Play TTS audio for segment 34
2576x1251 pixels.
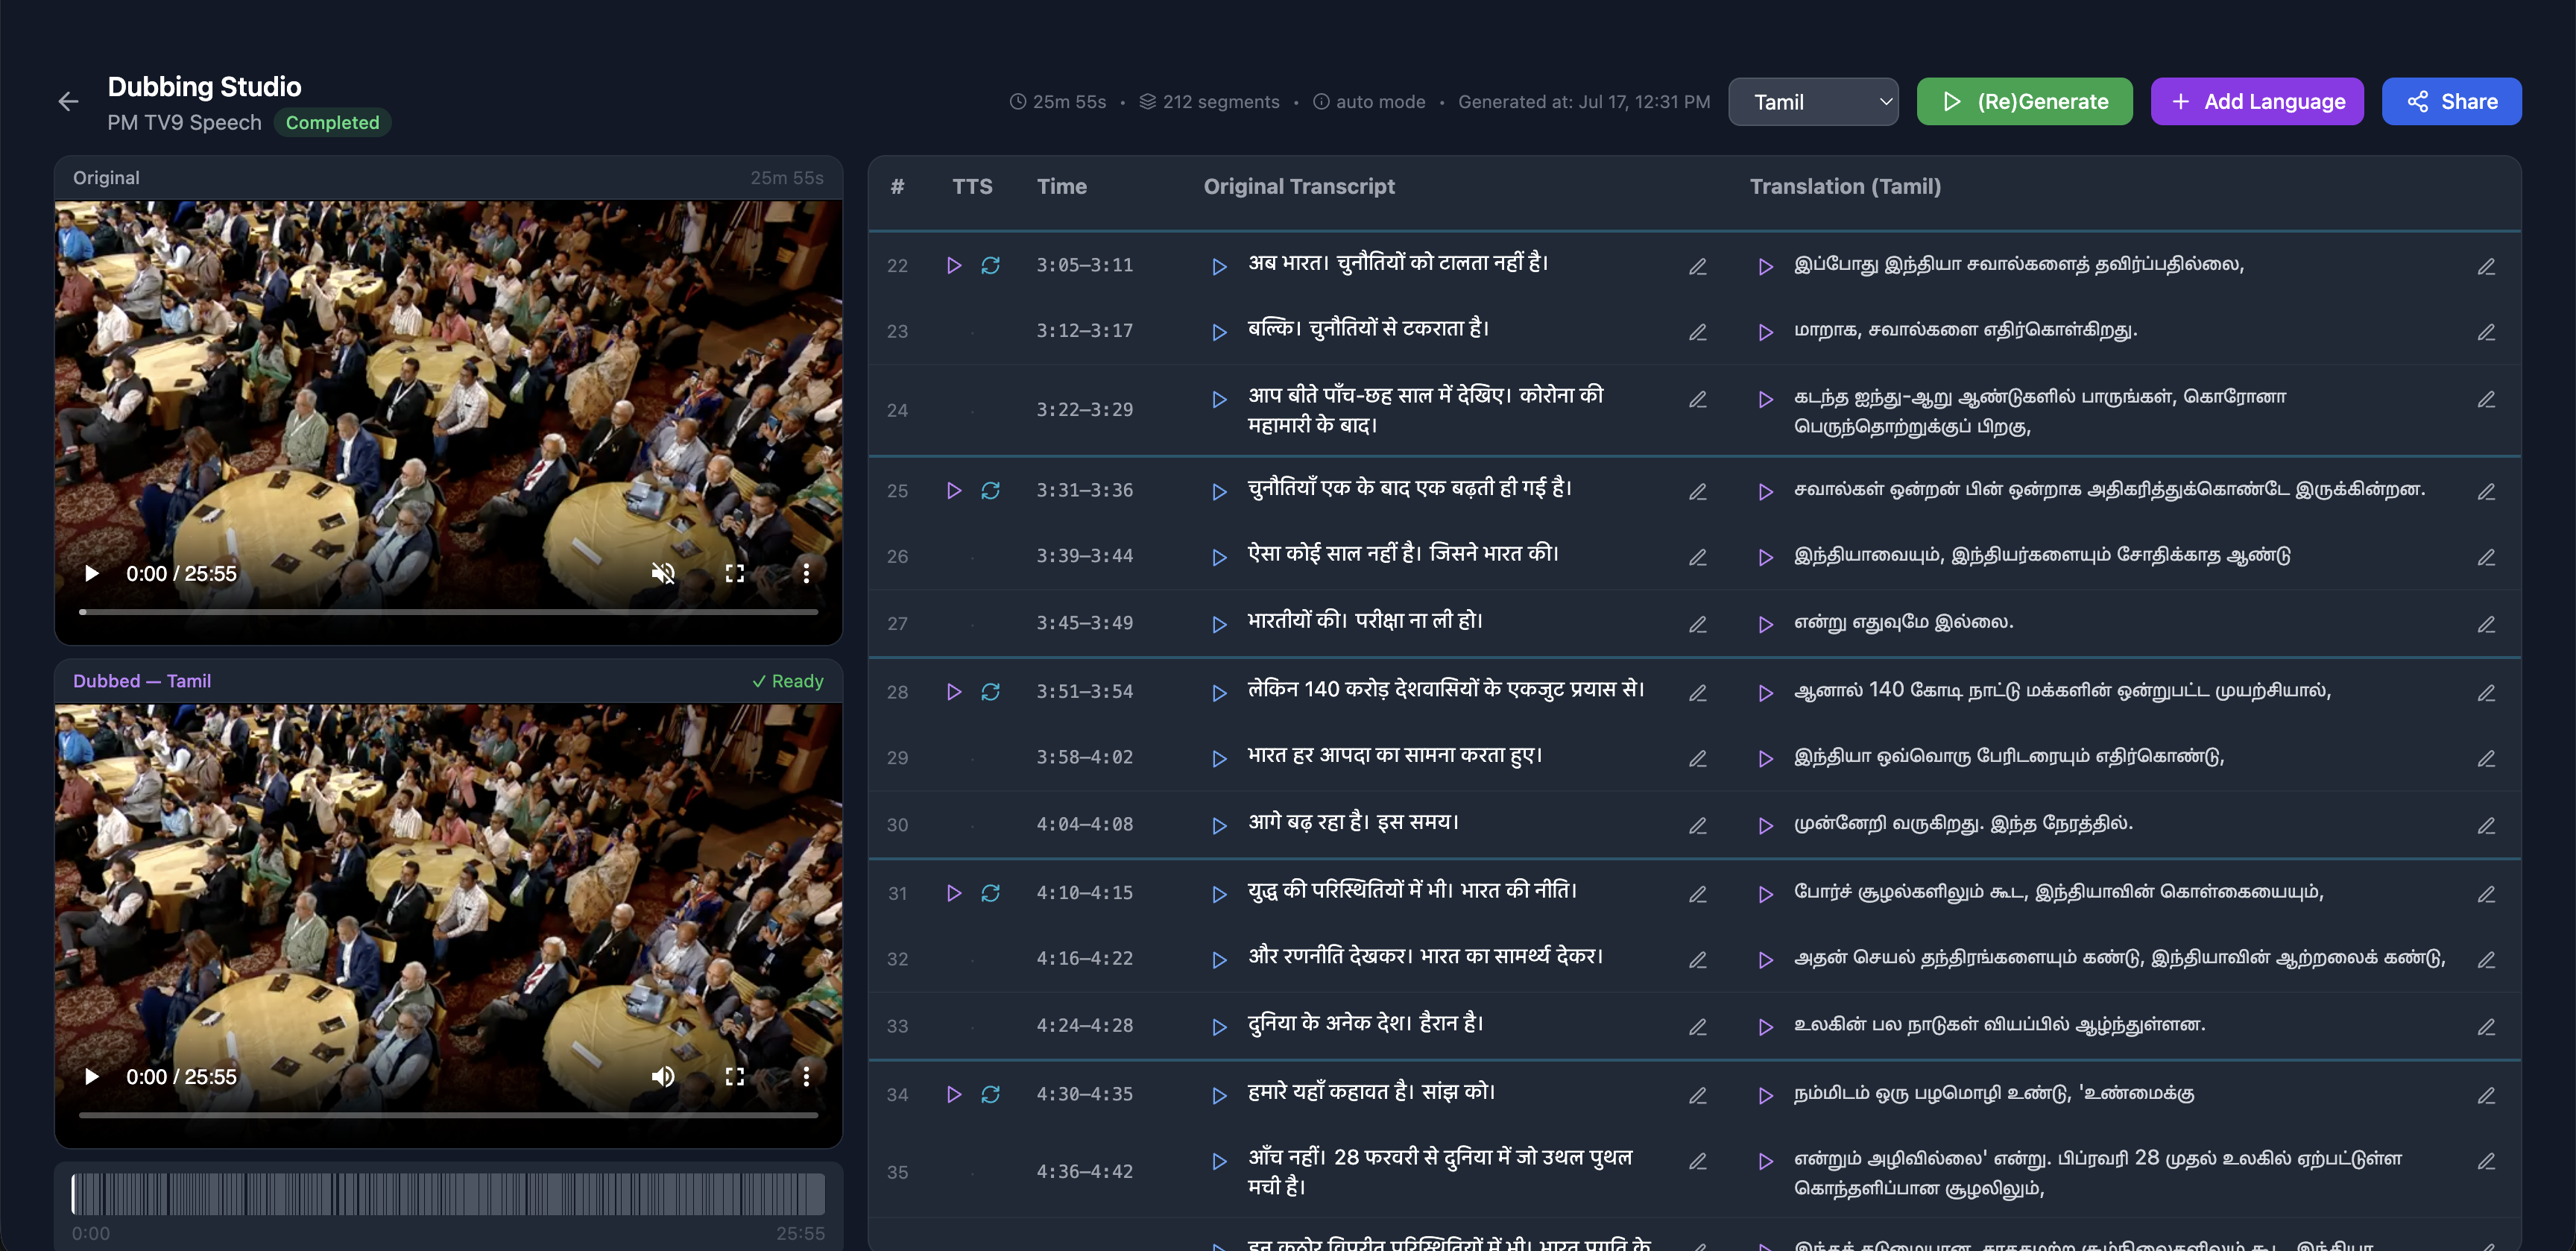coord(954,1094)
